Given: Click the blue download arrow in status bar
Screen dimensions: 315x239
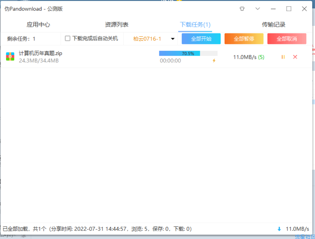Looking at the screenshot, I should (279, 229).
